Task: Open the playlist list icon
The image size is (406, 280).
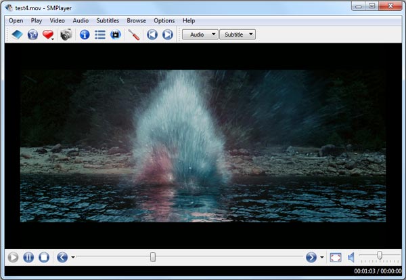Action: pos(100,35)
